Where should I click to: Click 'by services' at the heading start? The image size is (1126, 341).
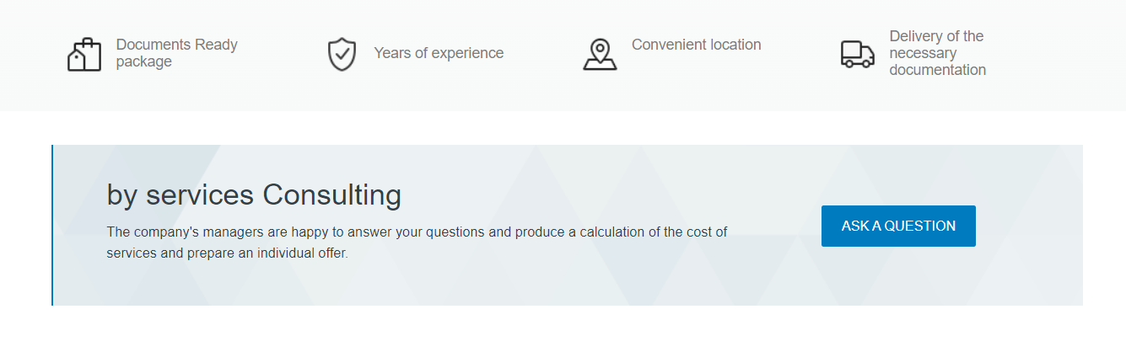pos(180,195)
